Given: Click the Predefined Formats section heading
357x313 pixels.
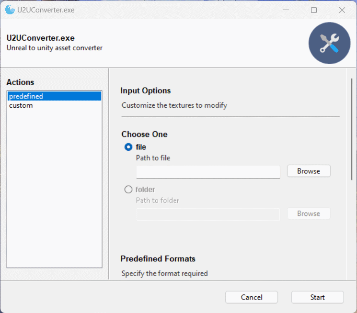Looking at the screenshot, I should (x=158, y=259).
